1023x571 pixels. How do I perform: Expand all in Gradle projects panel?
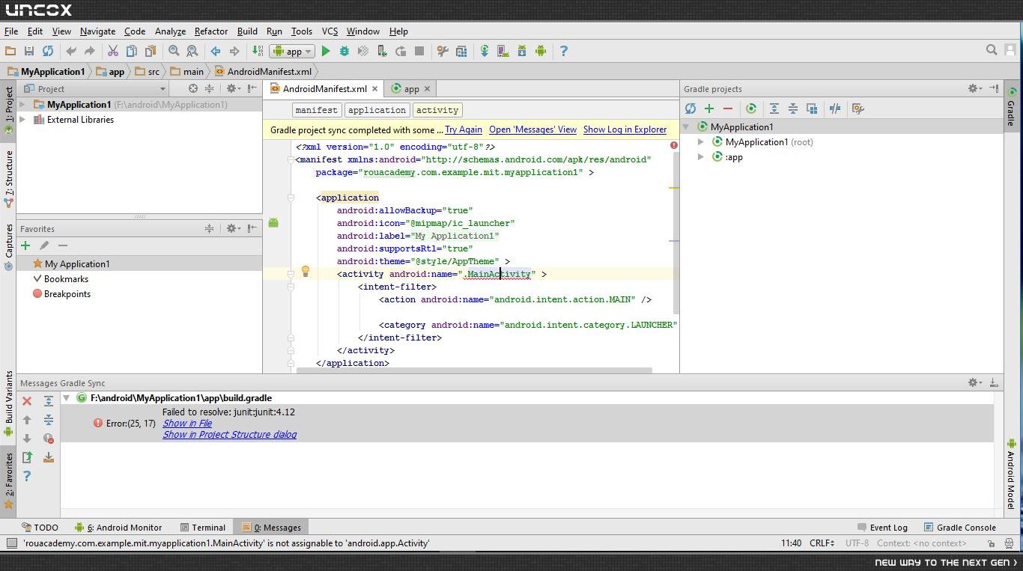point(774,109)
